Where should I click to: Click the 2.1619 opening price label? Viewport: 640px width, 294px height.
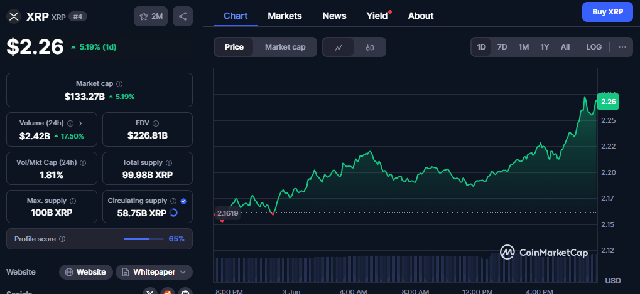[228, 213]
